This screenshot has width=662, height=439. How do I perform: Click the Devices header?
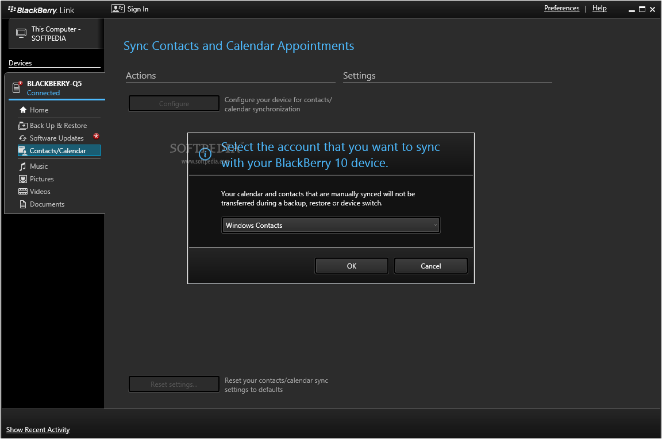point(20,63)
